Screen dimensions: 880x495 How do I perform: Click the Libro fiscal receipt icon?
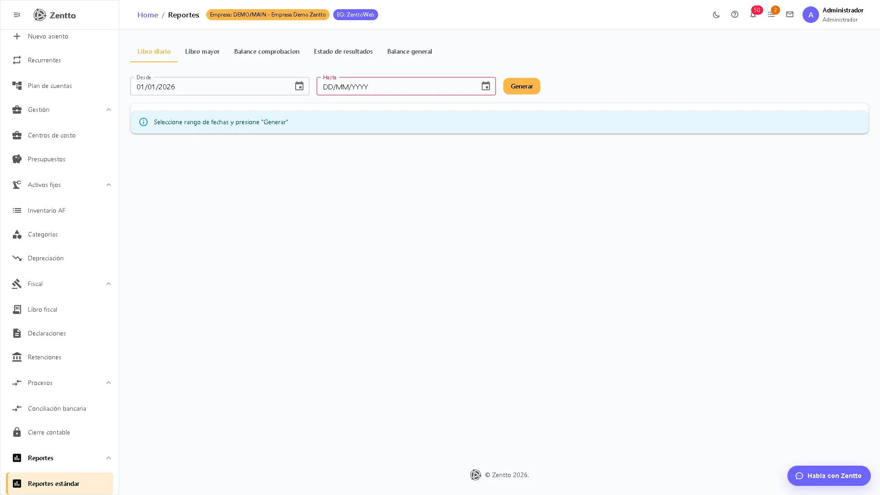pyautogui.click(x=17, y=309)
